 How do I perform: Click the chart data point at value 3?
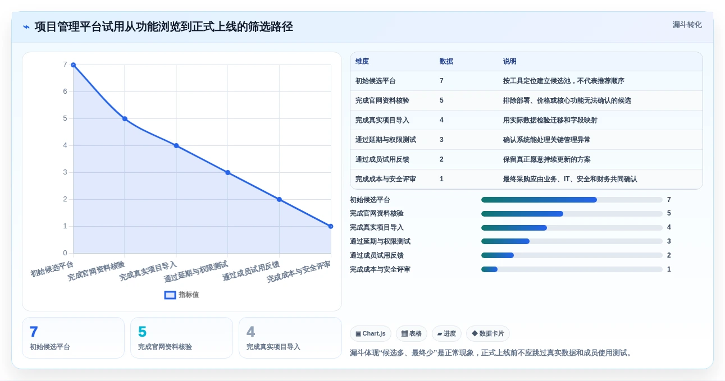pyautogui.click(x=227, y=173)
